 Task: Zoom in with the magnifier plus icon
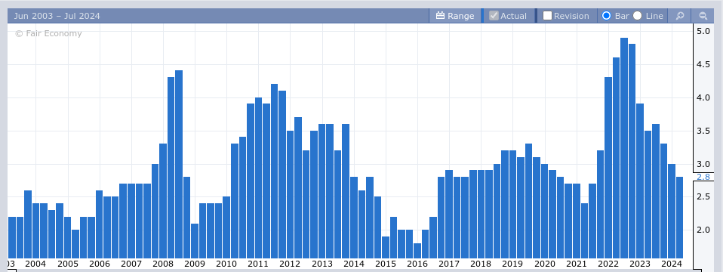pos(680,16)
